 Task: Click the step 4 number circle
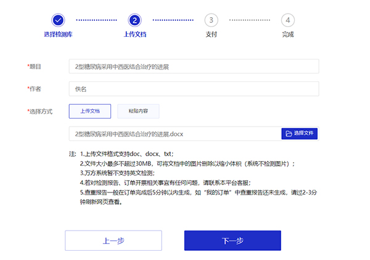[x=288, y=20]
